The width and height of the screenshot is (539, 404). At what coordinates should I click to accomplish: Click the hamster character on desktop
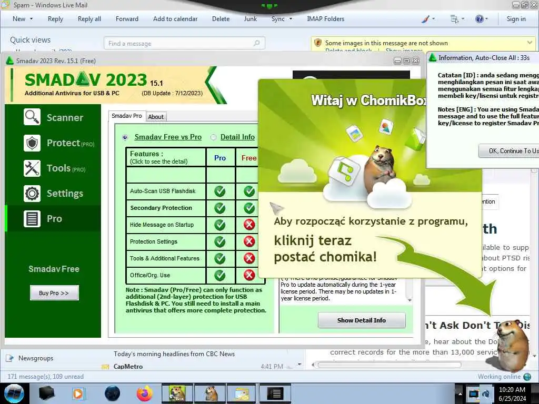(512, 345)
